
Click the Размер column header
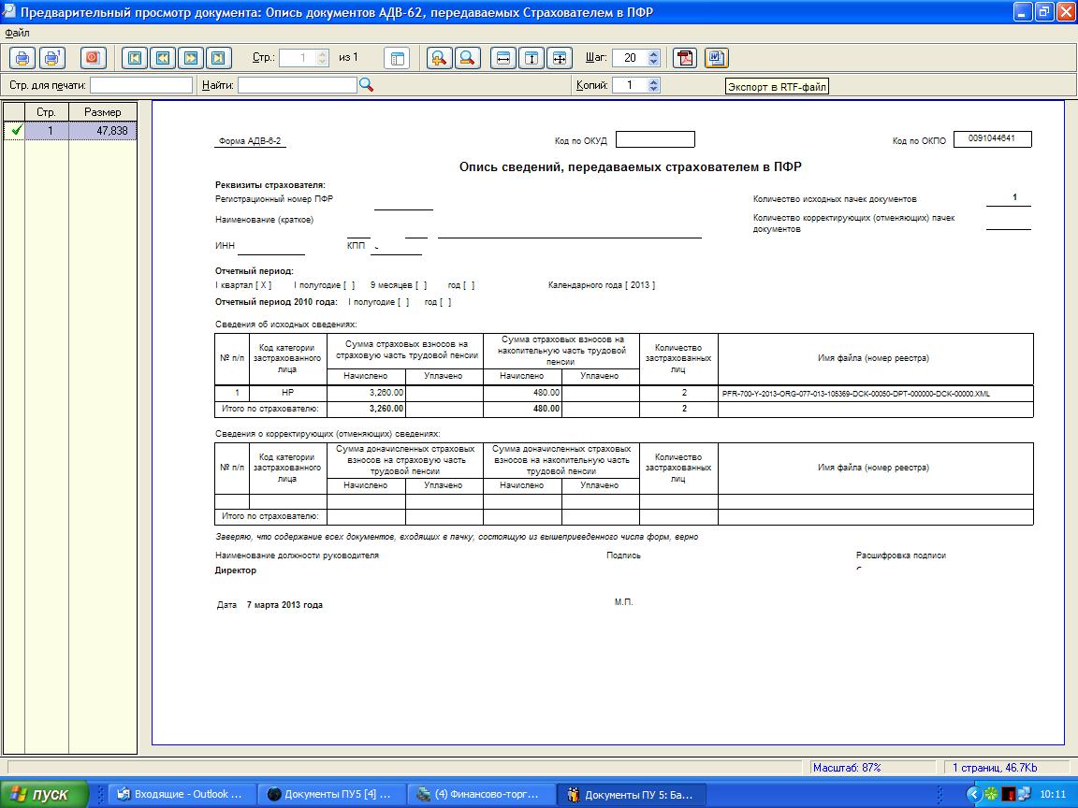click(103, 112)
